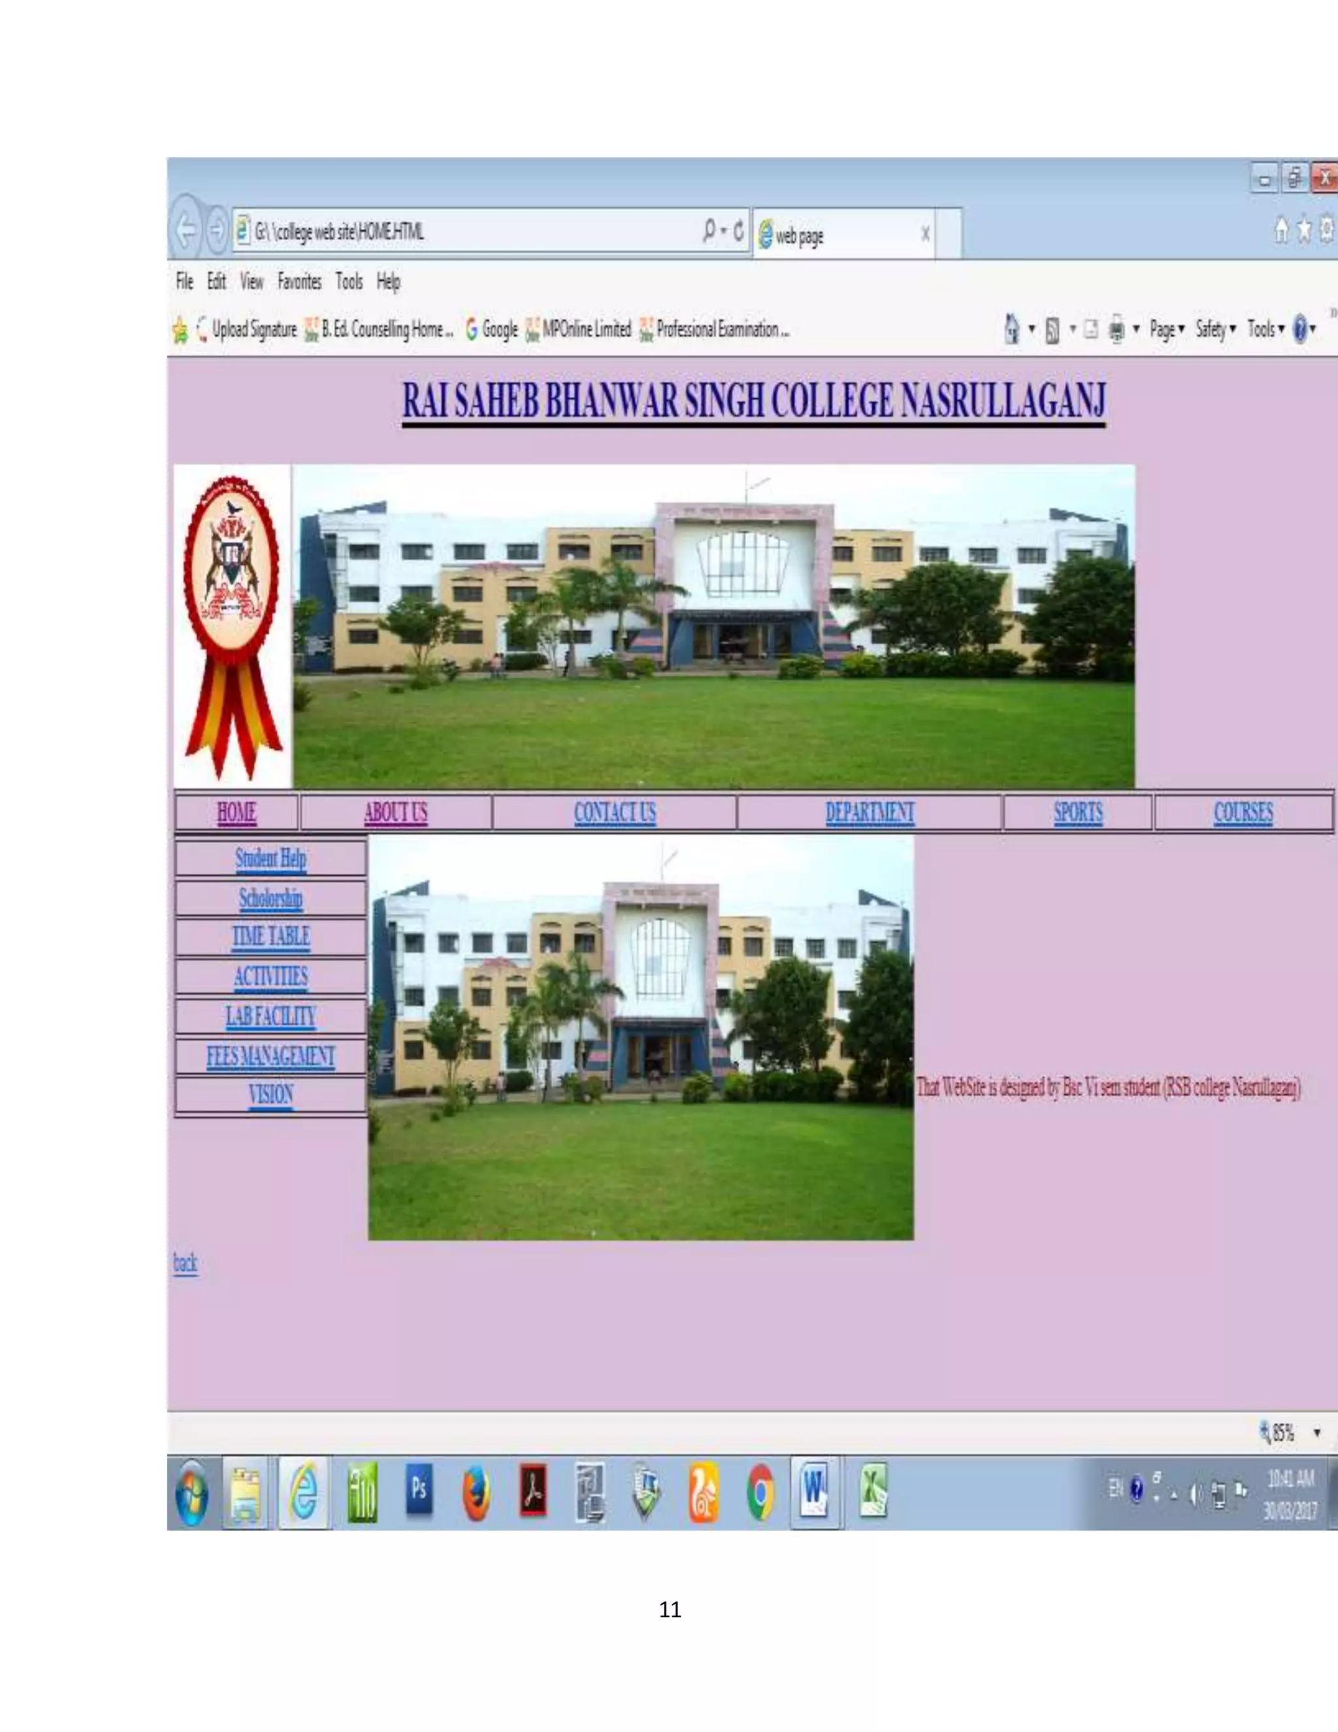Open Photoshop from the taskbar
This screenshot has height=1732, width=1338.
click(x=419, y=1491)
